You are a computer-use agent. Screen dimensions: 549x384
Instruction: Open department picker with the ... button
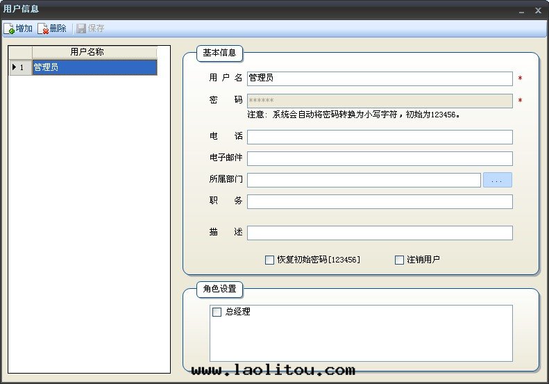497,180
